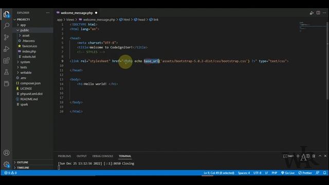Viewport: 329px width, 185px height.
Task: Change the LF end of line sequence
Action: click(266, 173)
